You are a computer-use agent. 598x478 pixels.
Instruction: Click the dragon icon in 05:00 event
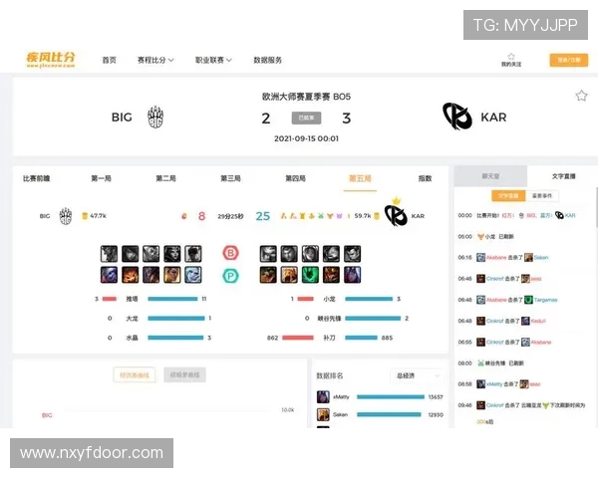coord(480,237)
